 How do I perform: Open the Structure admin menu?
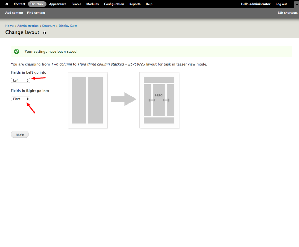click(37, 4)
